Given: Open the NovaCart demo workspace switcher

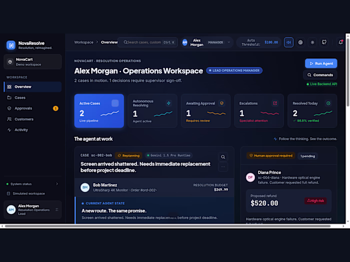Looking at the screenshot, I should click(32, 62).
